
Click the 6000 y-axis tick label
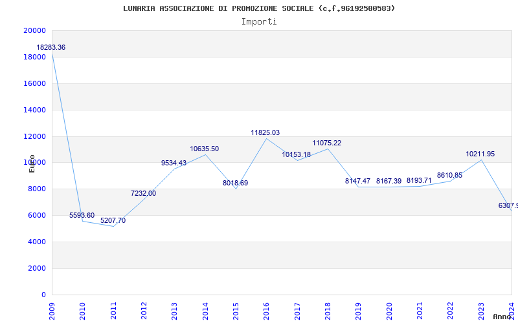point(37,215)
